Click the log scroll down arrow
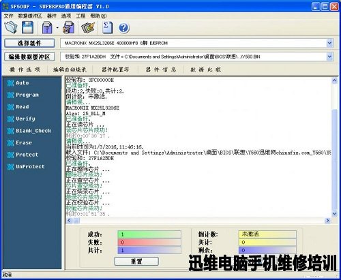 pyautogui.click(x=334, y=213)
